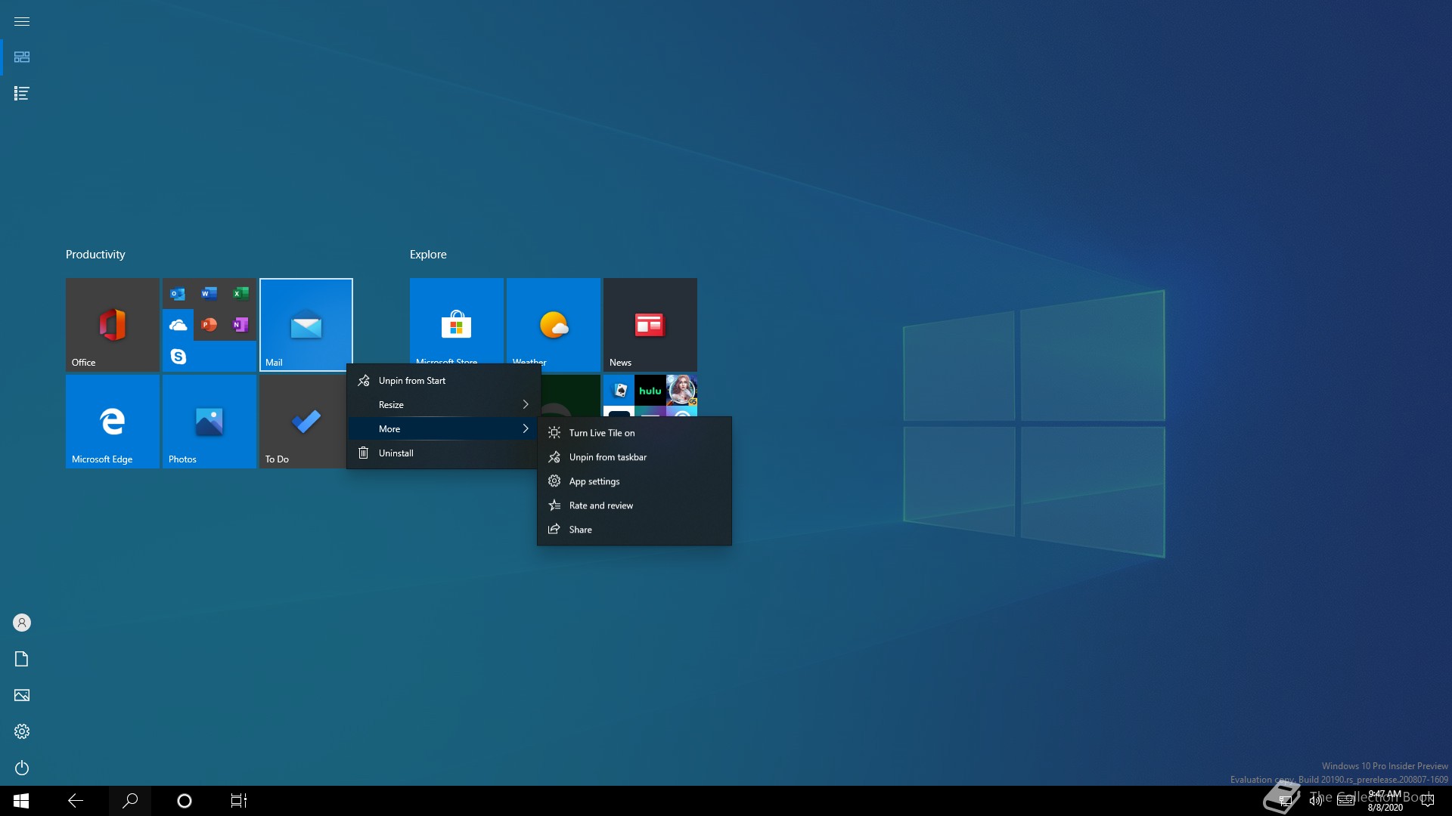Open the Weather tile
The height and width of the screenshot is (816, 1452).
coord(554,321)
